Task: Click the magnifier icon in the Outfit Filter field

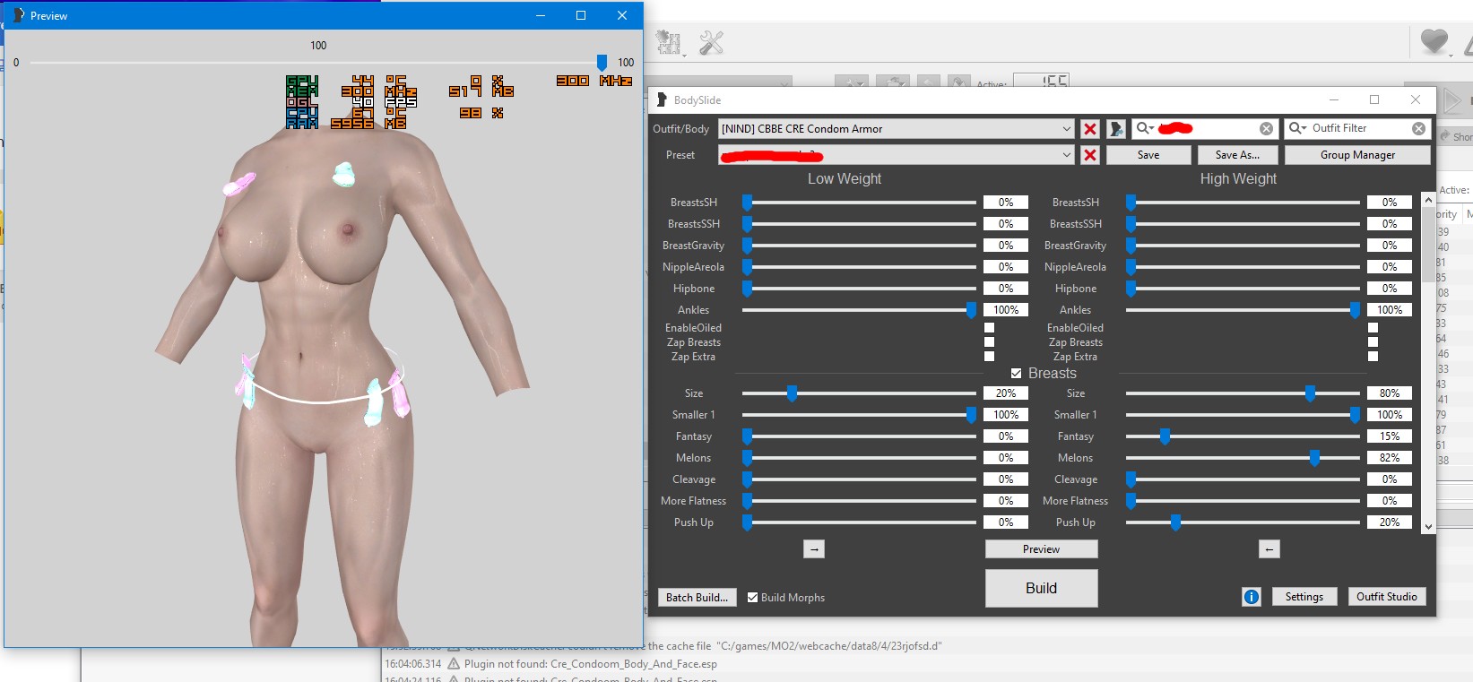Action: click(1297, 128)
